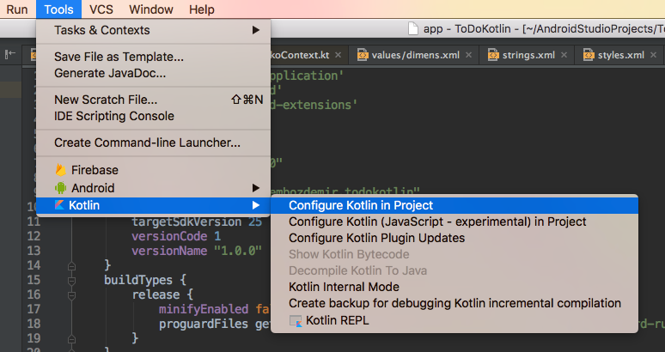Open the VCS menu
Image resolution: width=665 pixels, height=352 pixels.
tap(101, 9)
